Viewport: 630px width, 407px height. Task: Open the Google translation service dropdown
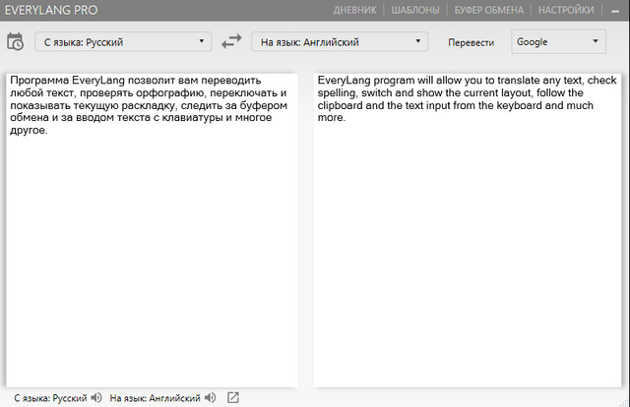559,42
